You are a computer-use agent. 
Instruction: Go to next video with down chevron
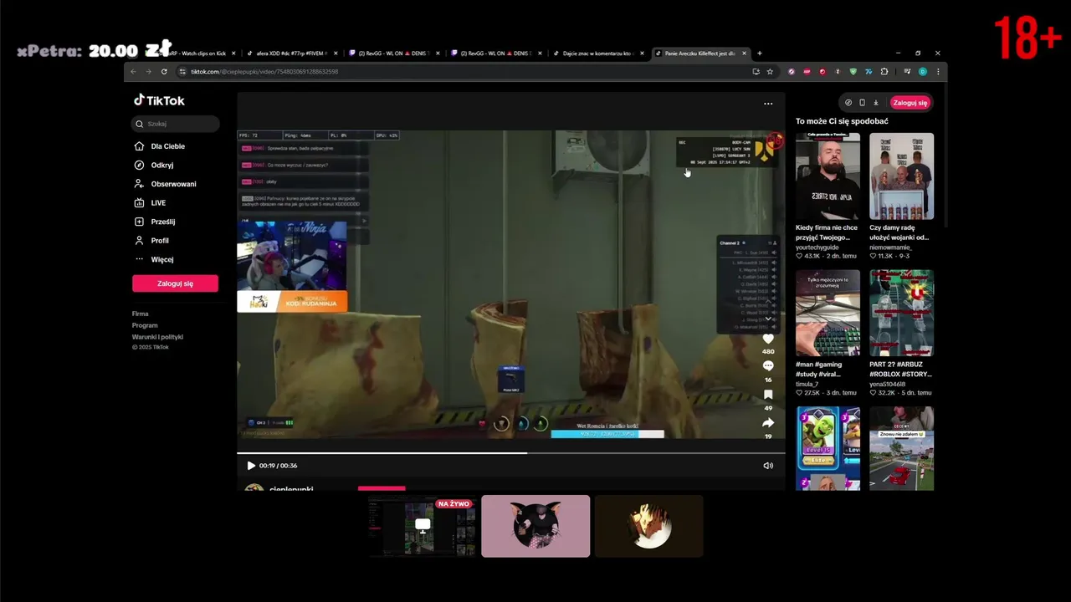768,319
